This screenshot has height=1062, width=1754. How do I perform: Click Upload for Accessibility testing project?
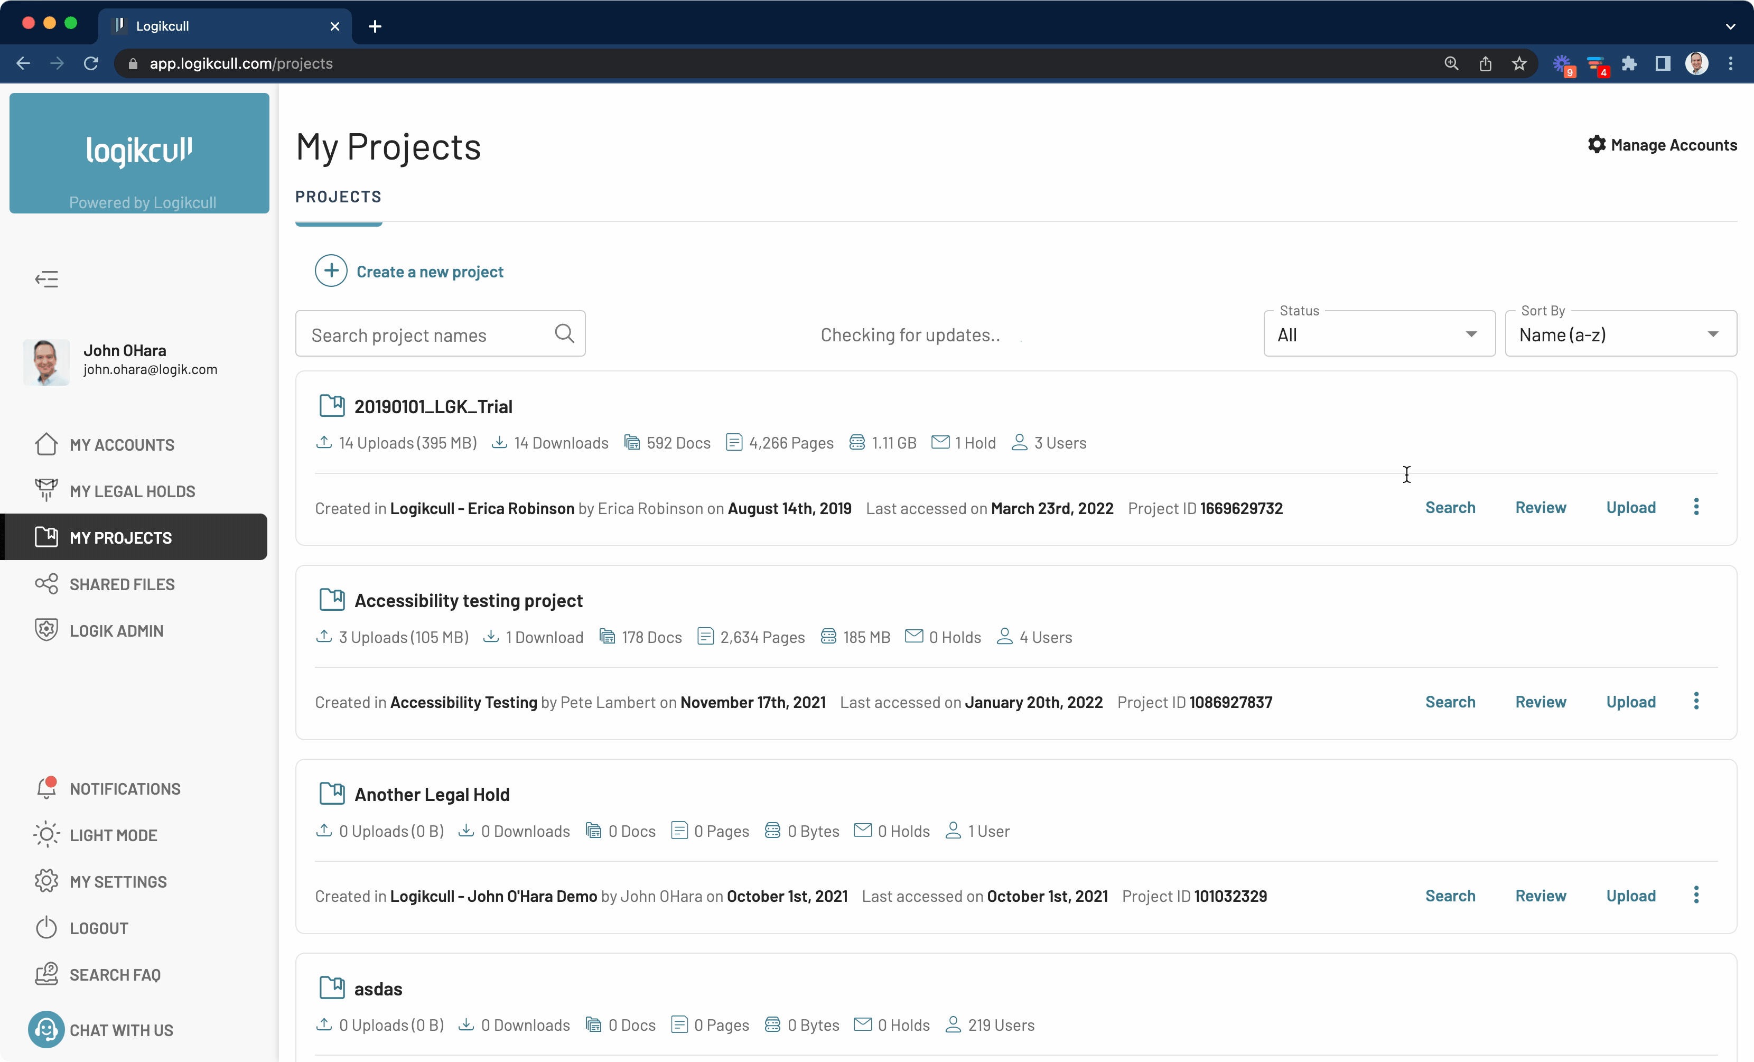pyautogui.click(x=1631, y=702)
